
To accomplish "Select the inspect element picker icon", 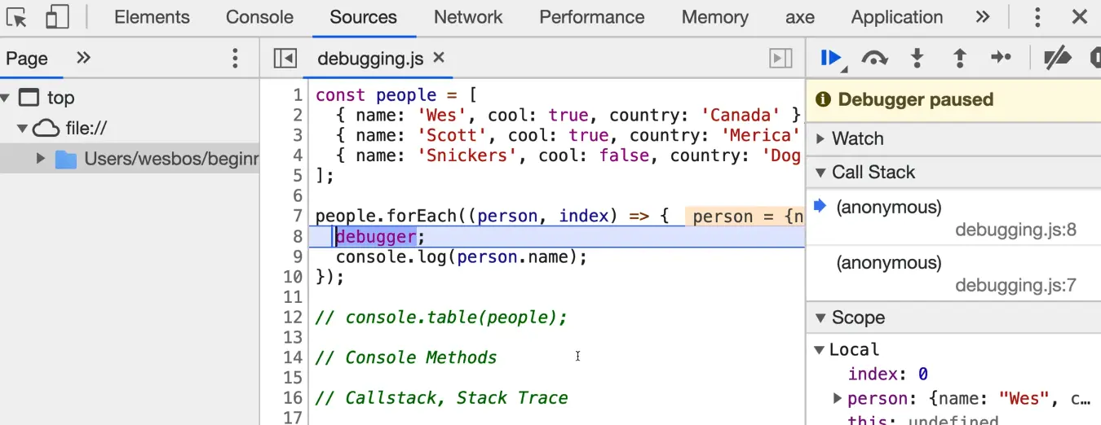I will pyautogui.click(x=16, y=17).
